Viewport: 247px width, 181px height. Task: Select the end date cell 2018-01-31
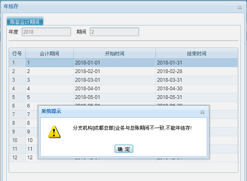(x=197, y=63)
